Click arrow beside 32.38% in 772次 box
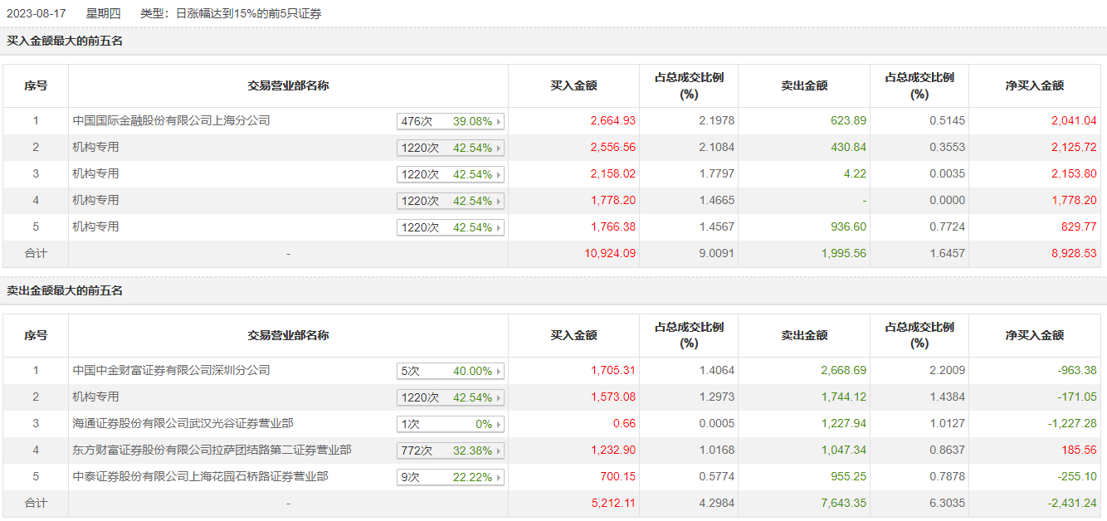 pyautogui.click(x=499, y=451)
